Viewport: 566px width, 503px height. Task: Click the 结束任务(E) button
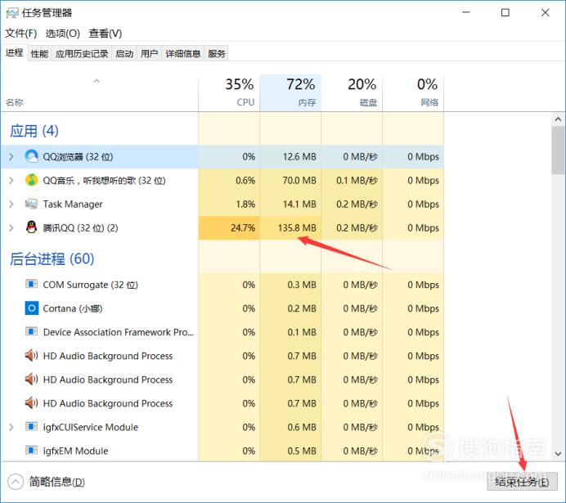point(522,482)
